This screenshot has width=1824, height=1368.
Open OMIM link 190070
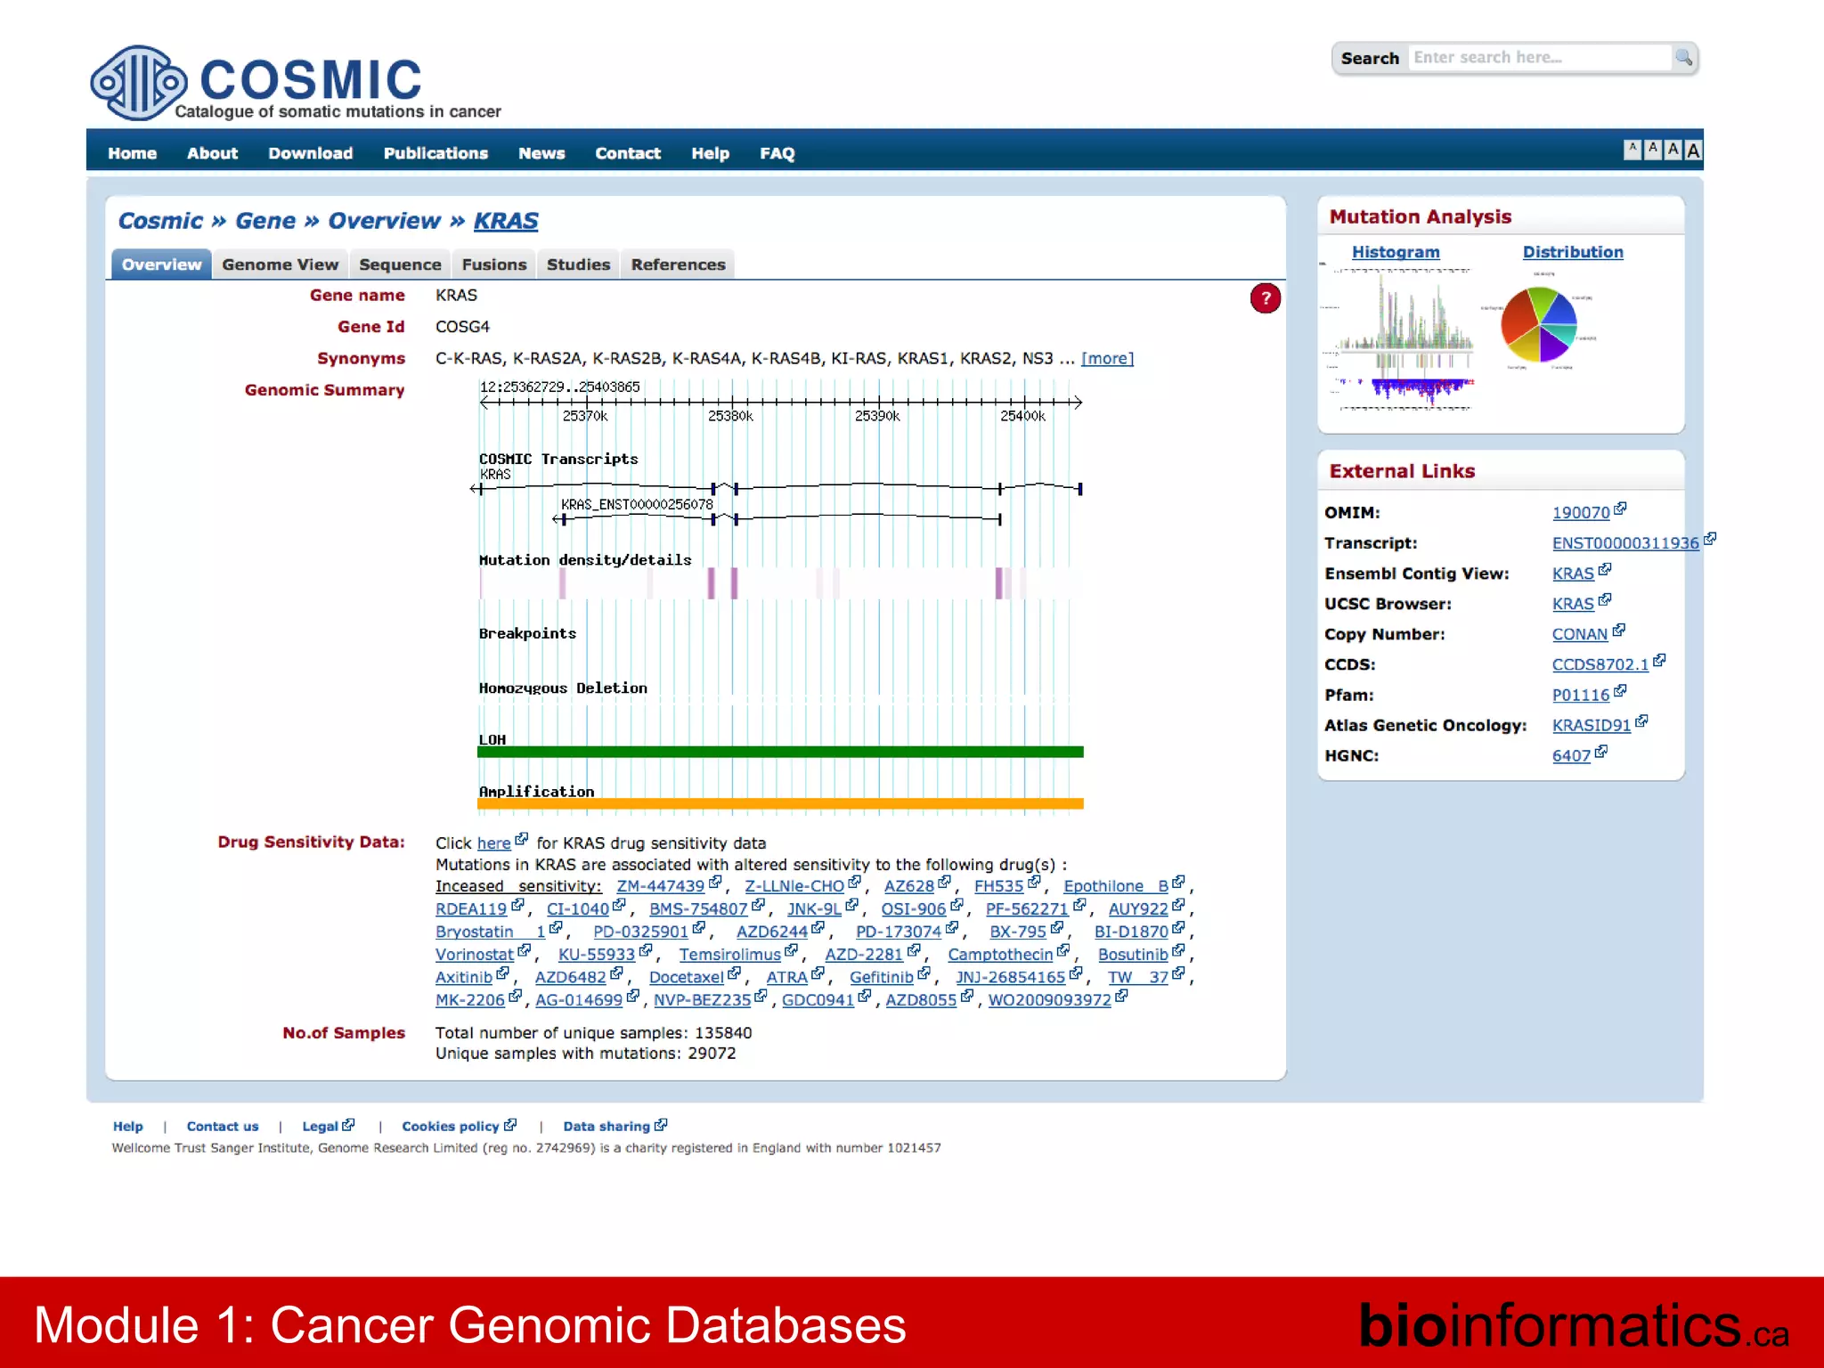point(1581,513)
